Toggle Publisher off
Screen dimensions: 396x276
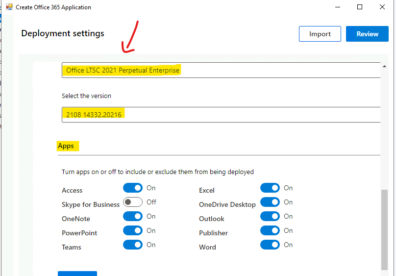270,230
